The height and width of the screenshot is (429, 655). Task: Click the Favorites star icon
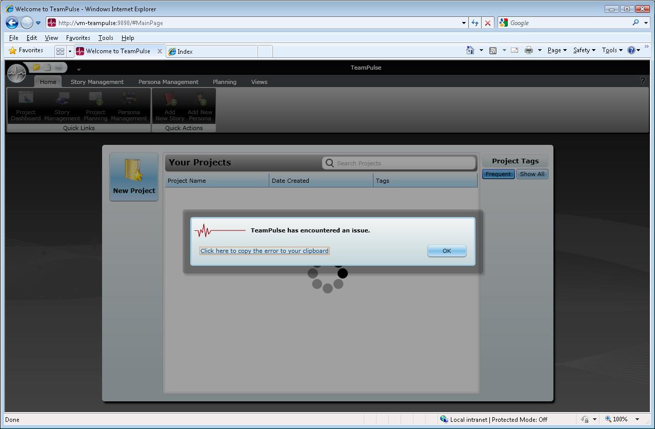13,51
